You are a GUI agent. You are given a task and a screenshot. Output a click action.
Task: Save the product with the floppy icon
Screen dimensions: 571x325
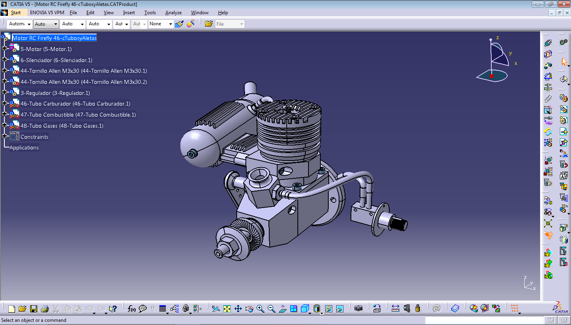(34, 309)
